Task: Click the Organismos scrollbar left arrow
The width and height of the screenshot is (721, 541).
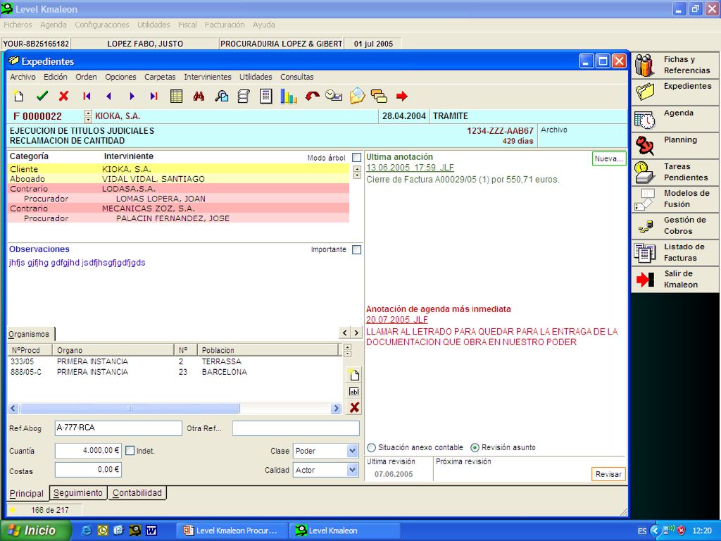Action: pos(13,408)
